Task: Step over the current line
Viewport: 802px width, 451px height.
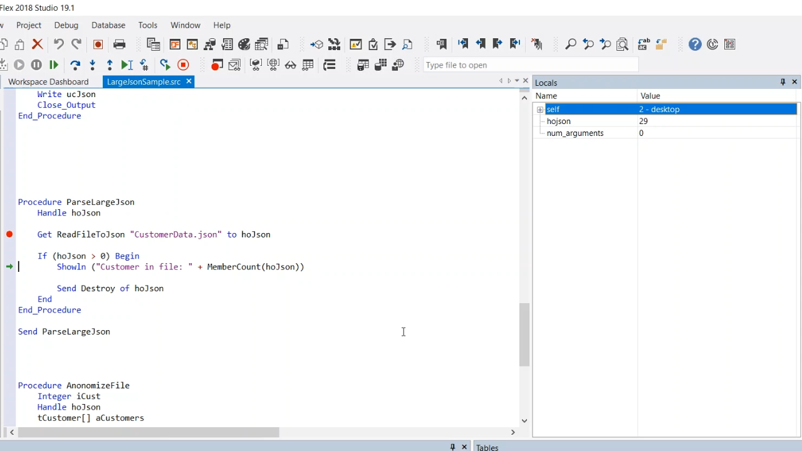Action: (75, 65)
